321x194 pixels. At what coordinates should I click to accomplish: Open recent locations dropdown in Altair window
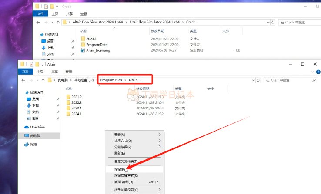pyautogui.click(x=37, y=80)
